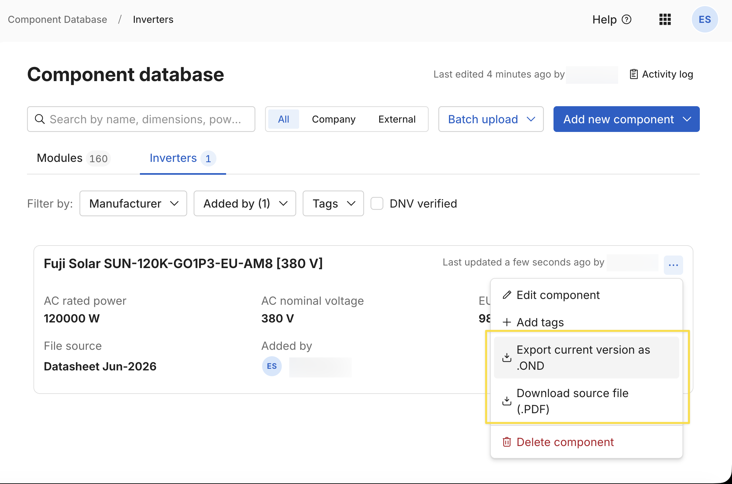Switch the filter to External
732x484 pixels.
click(x=397, y=119)
